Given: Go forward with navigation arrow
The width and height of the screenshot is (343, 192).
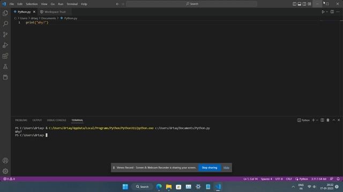Looking at the screenshot, I should 123,4.
